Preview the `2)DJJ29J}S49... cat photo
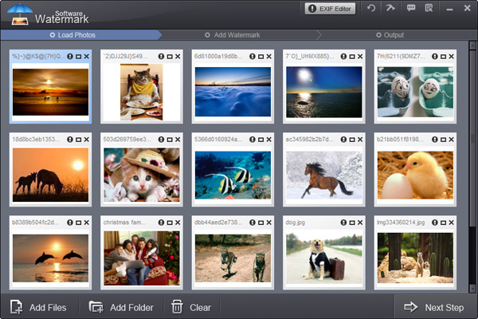 170,57
